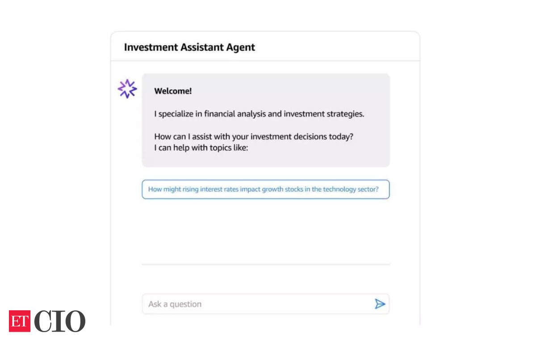Click the divider line above the input
The image size is (536, 341).
point(266,264)
